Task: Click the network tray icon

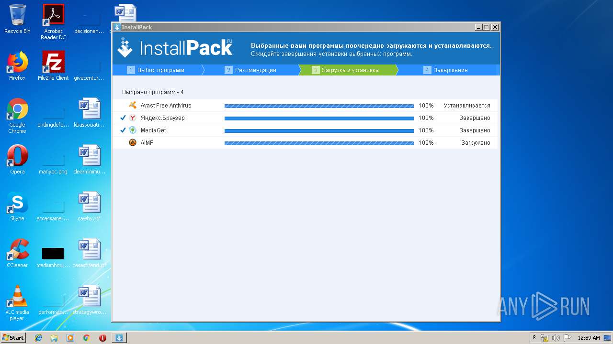Action: (x=545, y=338)
